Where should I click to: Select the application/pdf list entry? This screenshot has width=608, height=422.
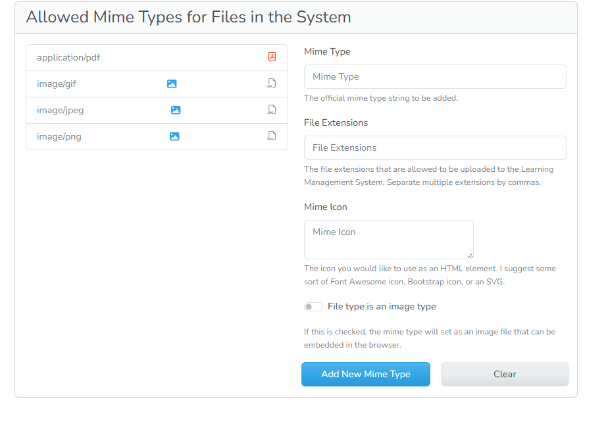coord(68,58)
